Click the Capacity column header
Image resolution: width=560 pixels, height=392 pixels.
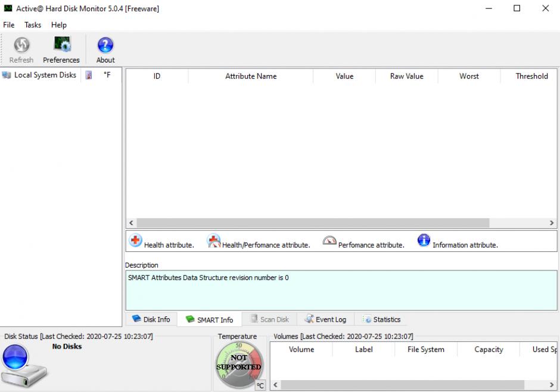[489, 349]
